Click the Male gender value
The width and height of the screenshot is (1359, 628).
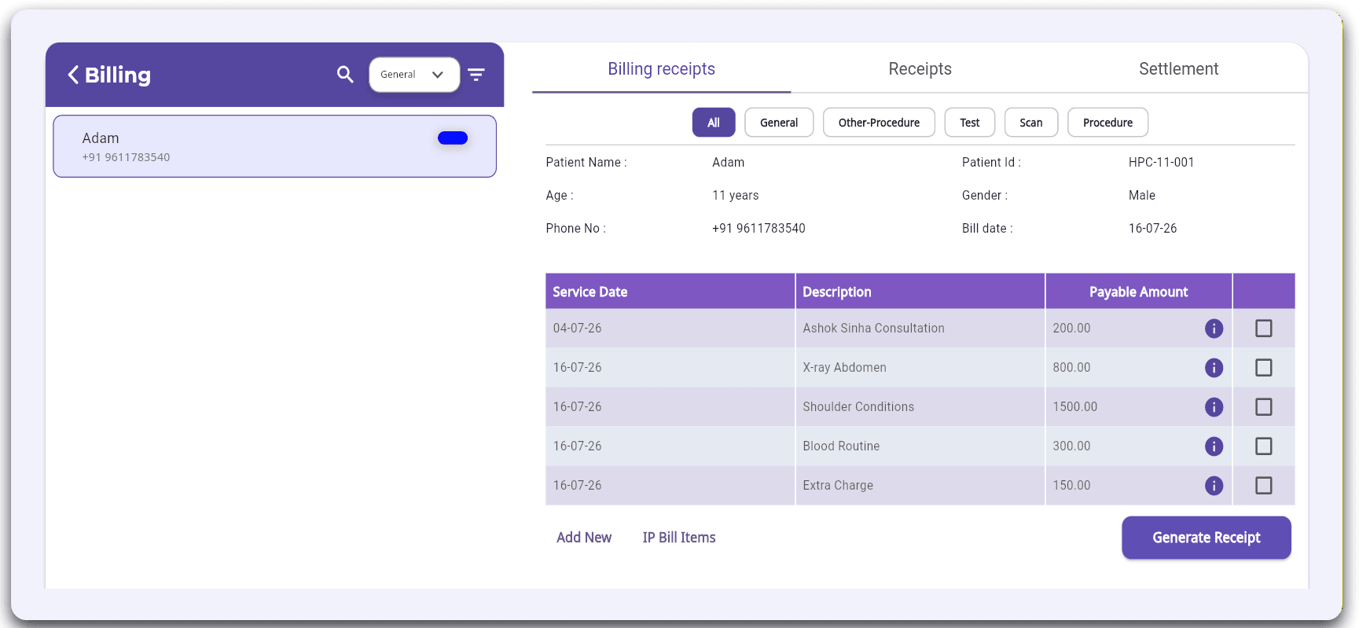(x=1142, y=196)
